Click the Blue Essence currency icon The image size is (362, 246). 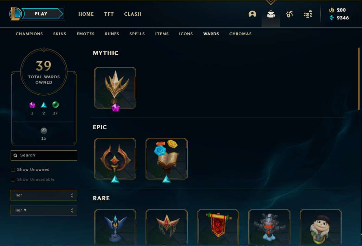pyautogui.click(x=332, y=18)
